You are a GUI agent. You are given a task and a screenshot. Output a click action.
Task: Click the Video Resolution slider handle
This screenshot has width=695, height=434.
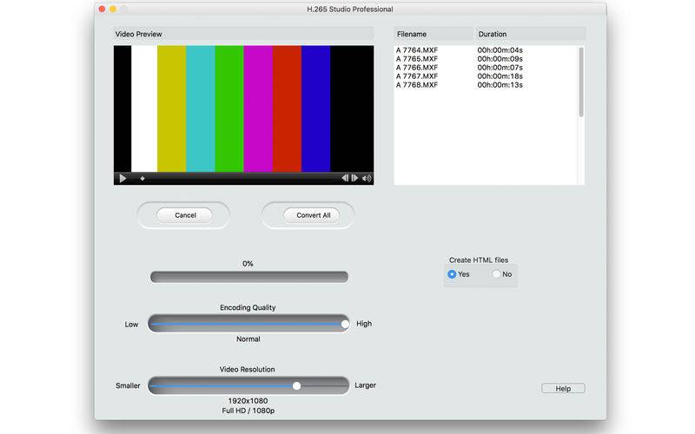[x=296, y=385]
